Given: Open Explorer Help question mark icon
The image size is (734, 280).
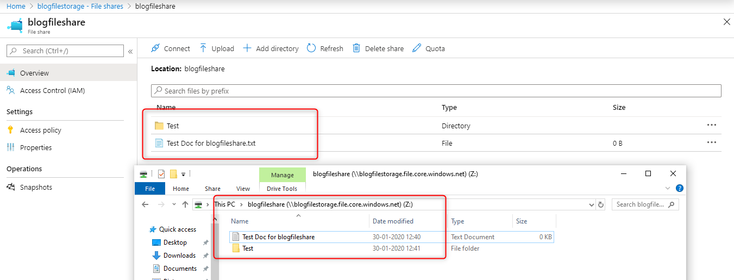Looking at the screenshot, I should tap(679, 188).
